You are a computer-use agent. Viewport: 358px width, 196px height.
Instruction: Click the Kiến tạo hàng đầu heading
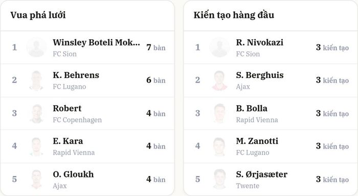pyautogui.click(x=234, y=15)
